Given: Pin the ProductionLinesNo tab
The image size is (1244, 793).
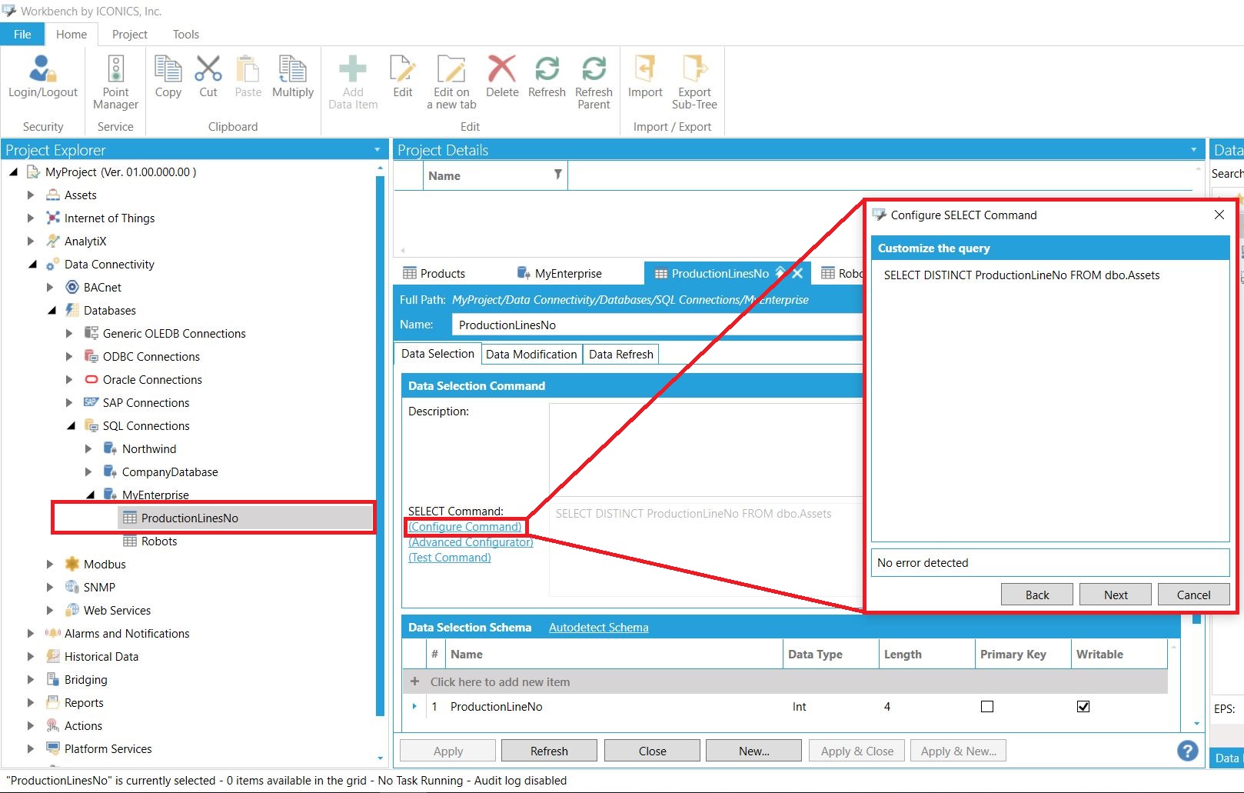Looking at the screenshot, I should click(x=780, y=272).
